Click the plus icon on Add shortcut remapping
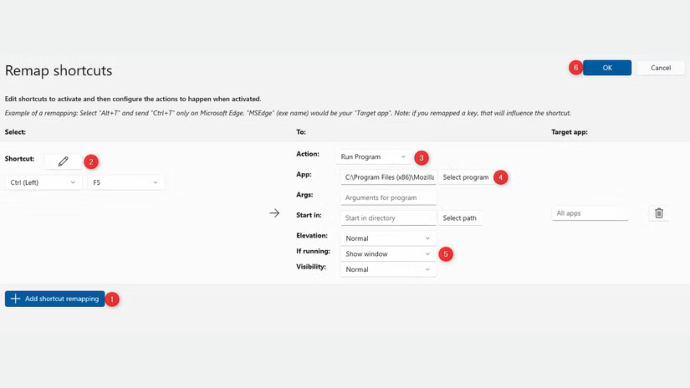 click(x=15, y=299)
